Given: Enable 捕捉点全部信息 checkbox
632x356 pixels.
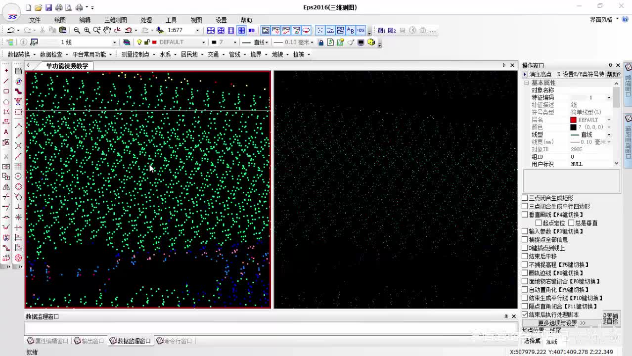Looking at the screenshot, I should (x=525, y=240).
